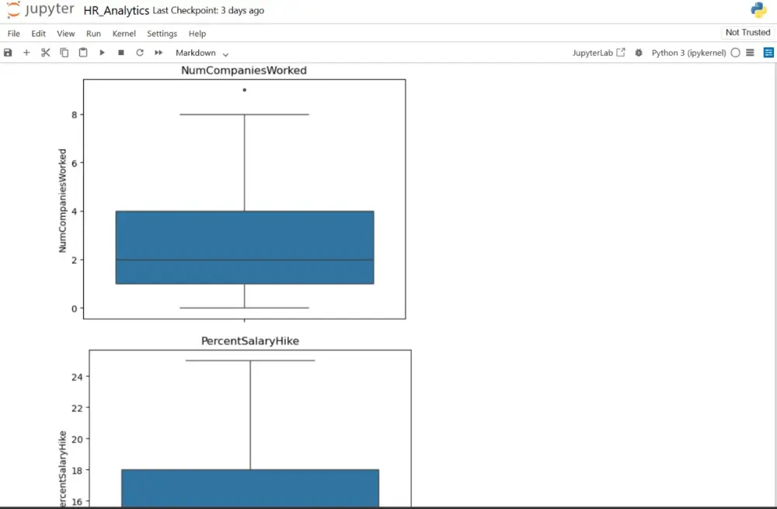The height and width of the screenshot is (509, 777).
Task: Cut the selected cell
Action: (45, 52)
